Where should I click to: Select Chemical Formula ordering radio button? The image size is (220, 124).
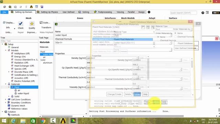point(175,37)
